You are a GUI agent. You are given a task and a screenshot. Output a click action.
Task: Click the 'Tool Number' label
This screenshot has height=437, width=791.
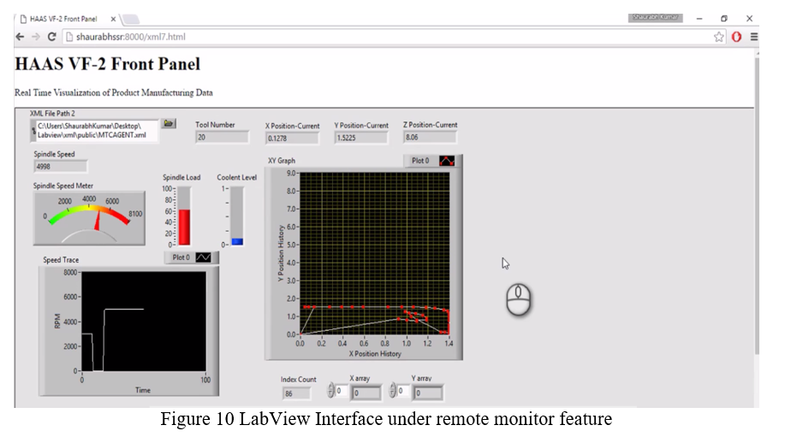click(x=216, y=125)
